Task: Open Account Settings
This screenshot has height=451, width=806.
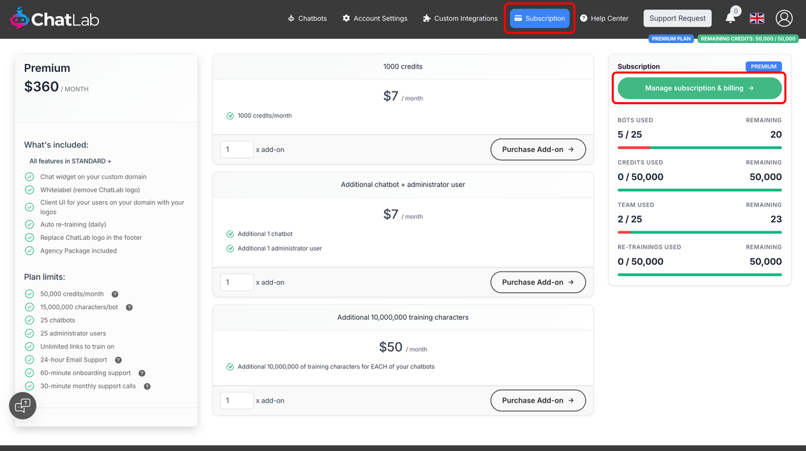Action: [x=375, y=18]
